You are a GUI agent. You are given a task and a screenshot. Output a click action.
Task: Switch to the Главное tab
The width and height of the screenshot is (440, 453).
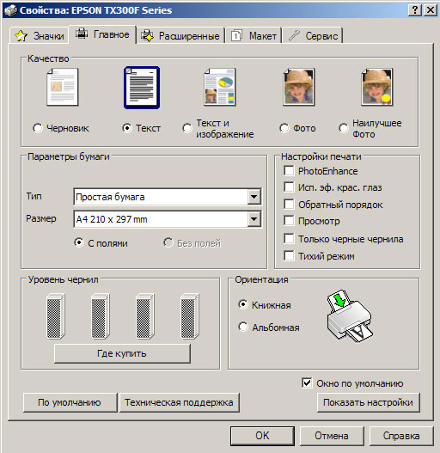102,34
